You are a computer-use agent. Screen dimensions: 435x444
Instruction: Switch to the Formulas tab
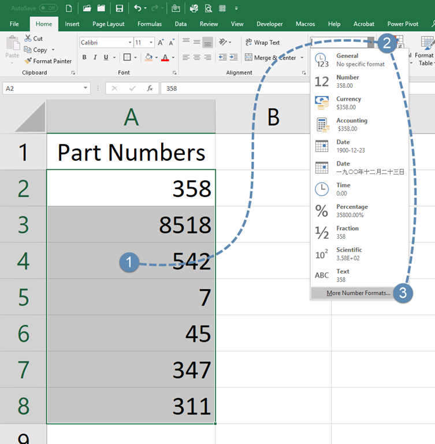click(149, 24)
